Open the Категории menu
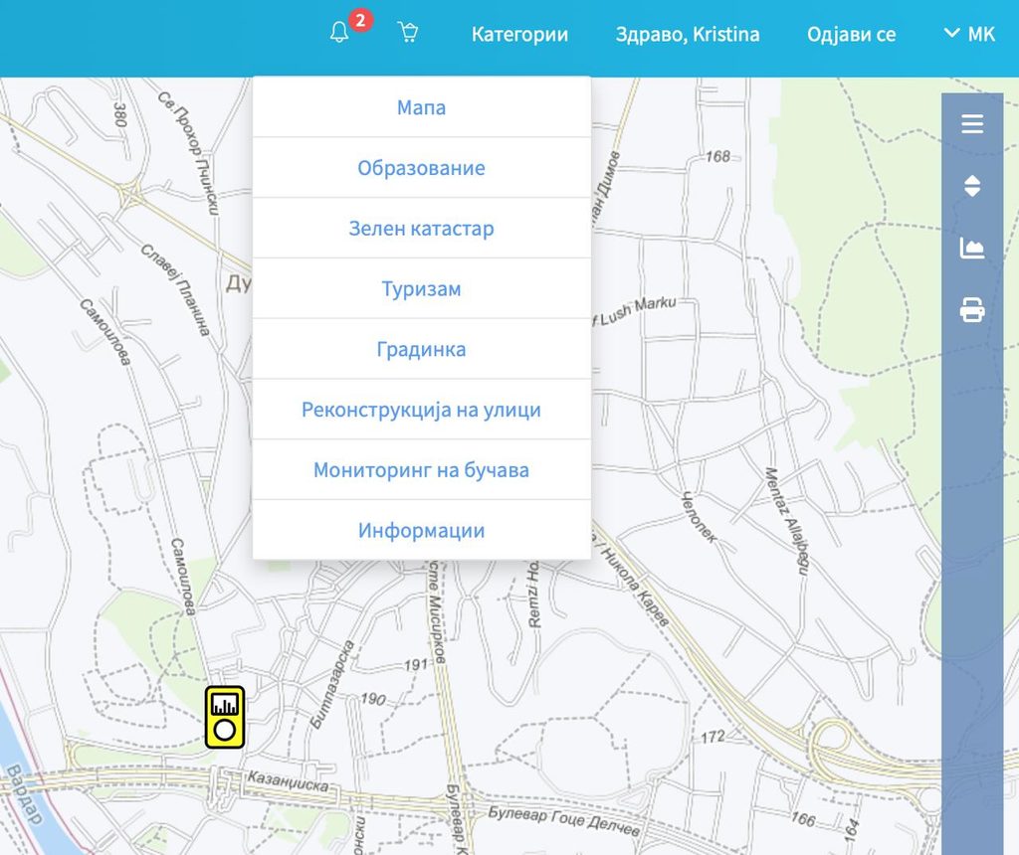Viewport: 1019px width, 855px height. point(519,34)
